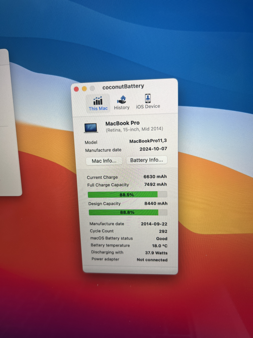Select the This Mac tab

(x=98, y=104)
